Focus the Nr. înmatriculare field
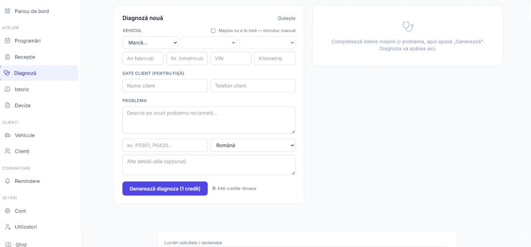531x247 pixels. pos(187,58)
